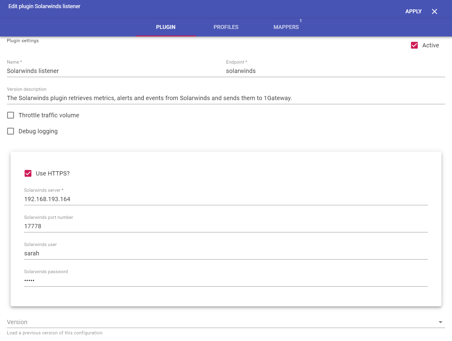Uncheck the Active checkbox

[414, 45]
